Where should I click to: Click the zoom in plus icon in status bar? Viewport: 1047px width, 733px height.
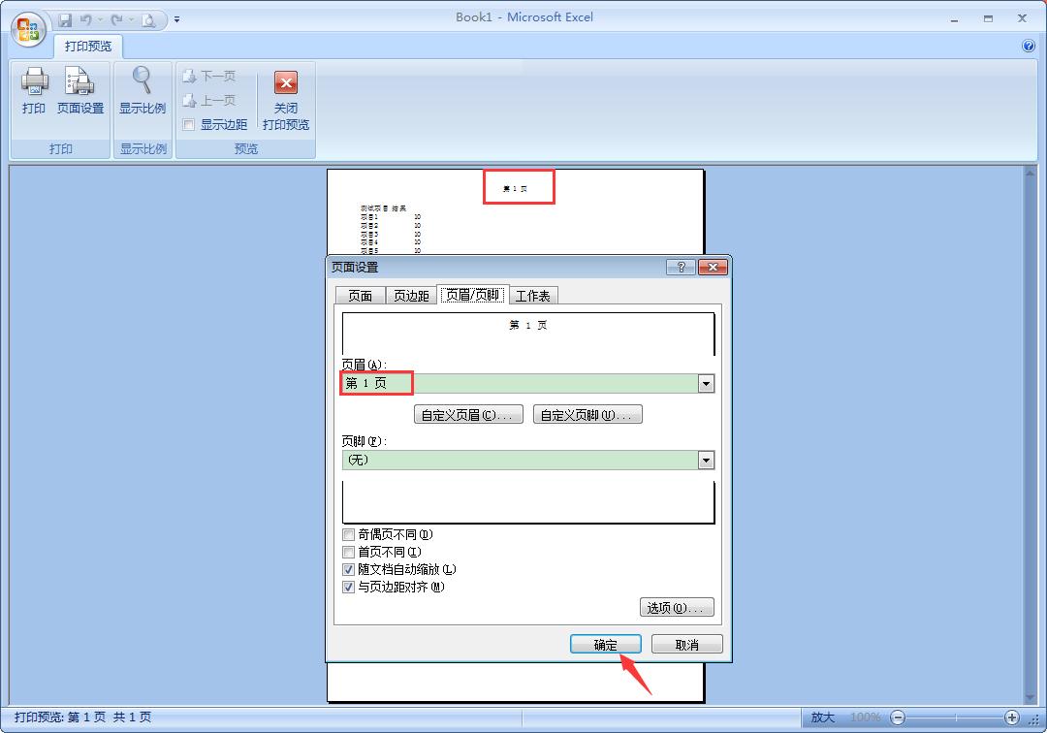click(1011, 717)
